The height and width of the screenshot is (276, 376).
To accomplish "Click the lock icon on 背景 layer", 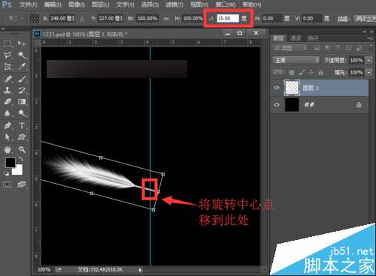I will (359, 105).
